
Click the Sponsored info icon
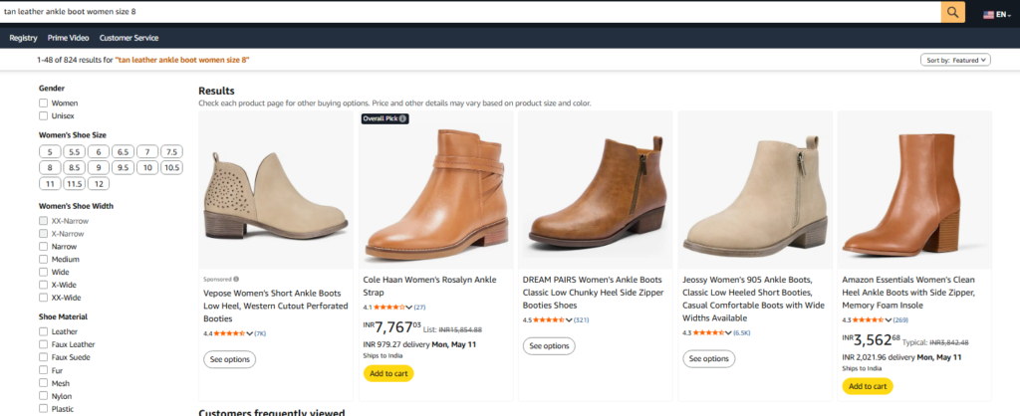point(235,279)
